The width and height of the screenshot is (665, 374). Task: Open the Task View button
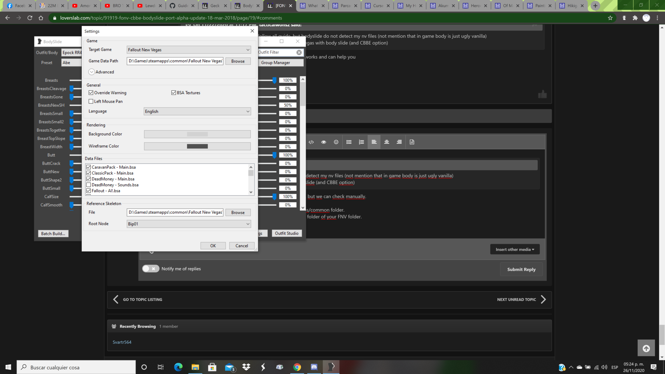pyautogui.click(x=160, y=367)
